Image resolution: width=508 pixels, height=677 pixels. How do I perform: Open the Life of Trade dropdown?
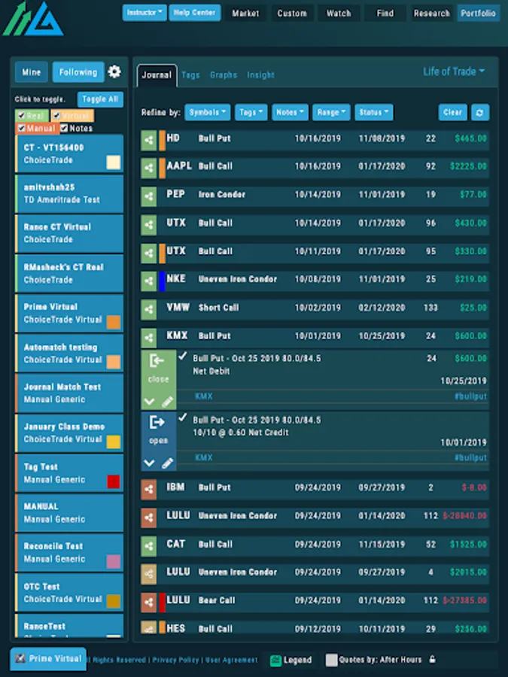click(454, 71)
